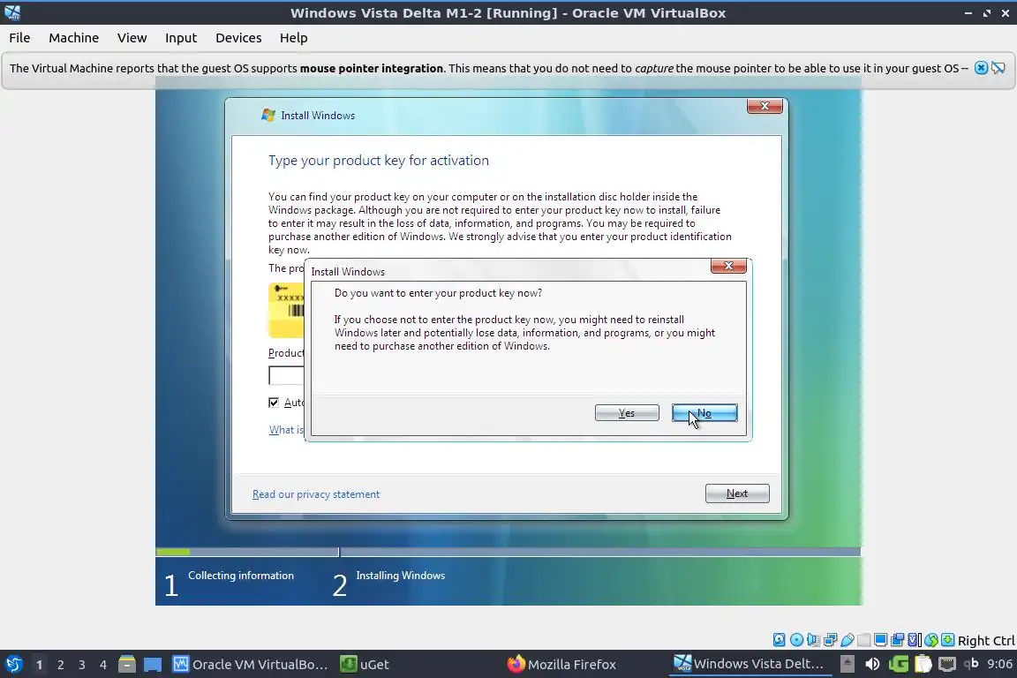Click the product key input field
The image size is (1017, 678).
(286, 376)
